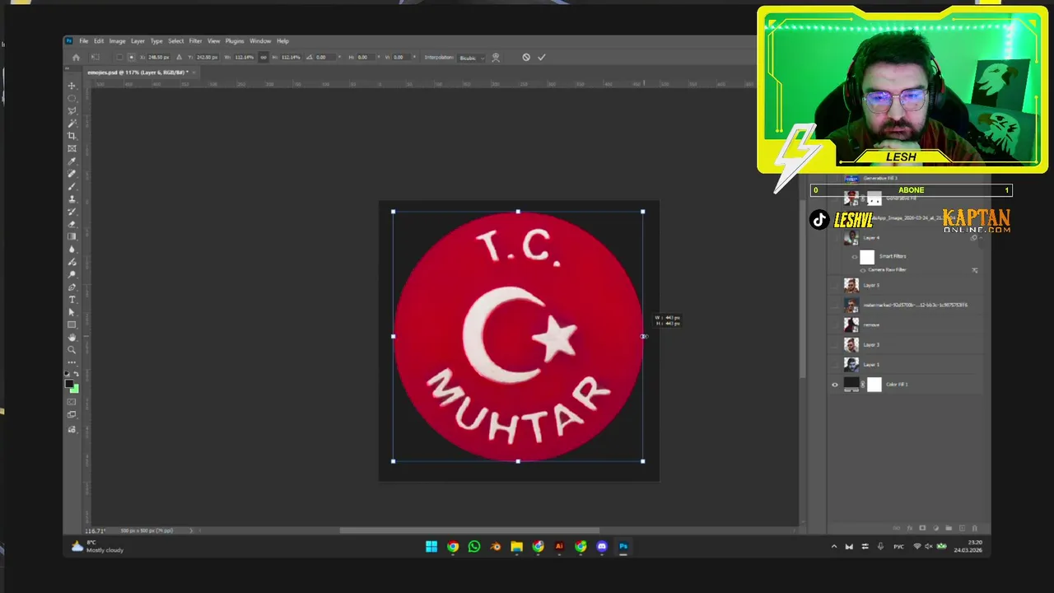The height and width of the screenshot is (593, 1054).
Task: Select the Pen tool
Action: 72,287
